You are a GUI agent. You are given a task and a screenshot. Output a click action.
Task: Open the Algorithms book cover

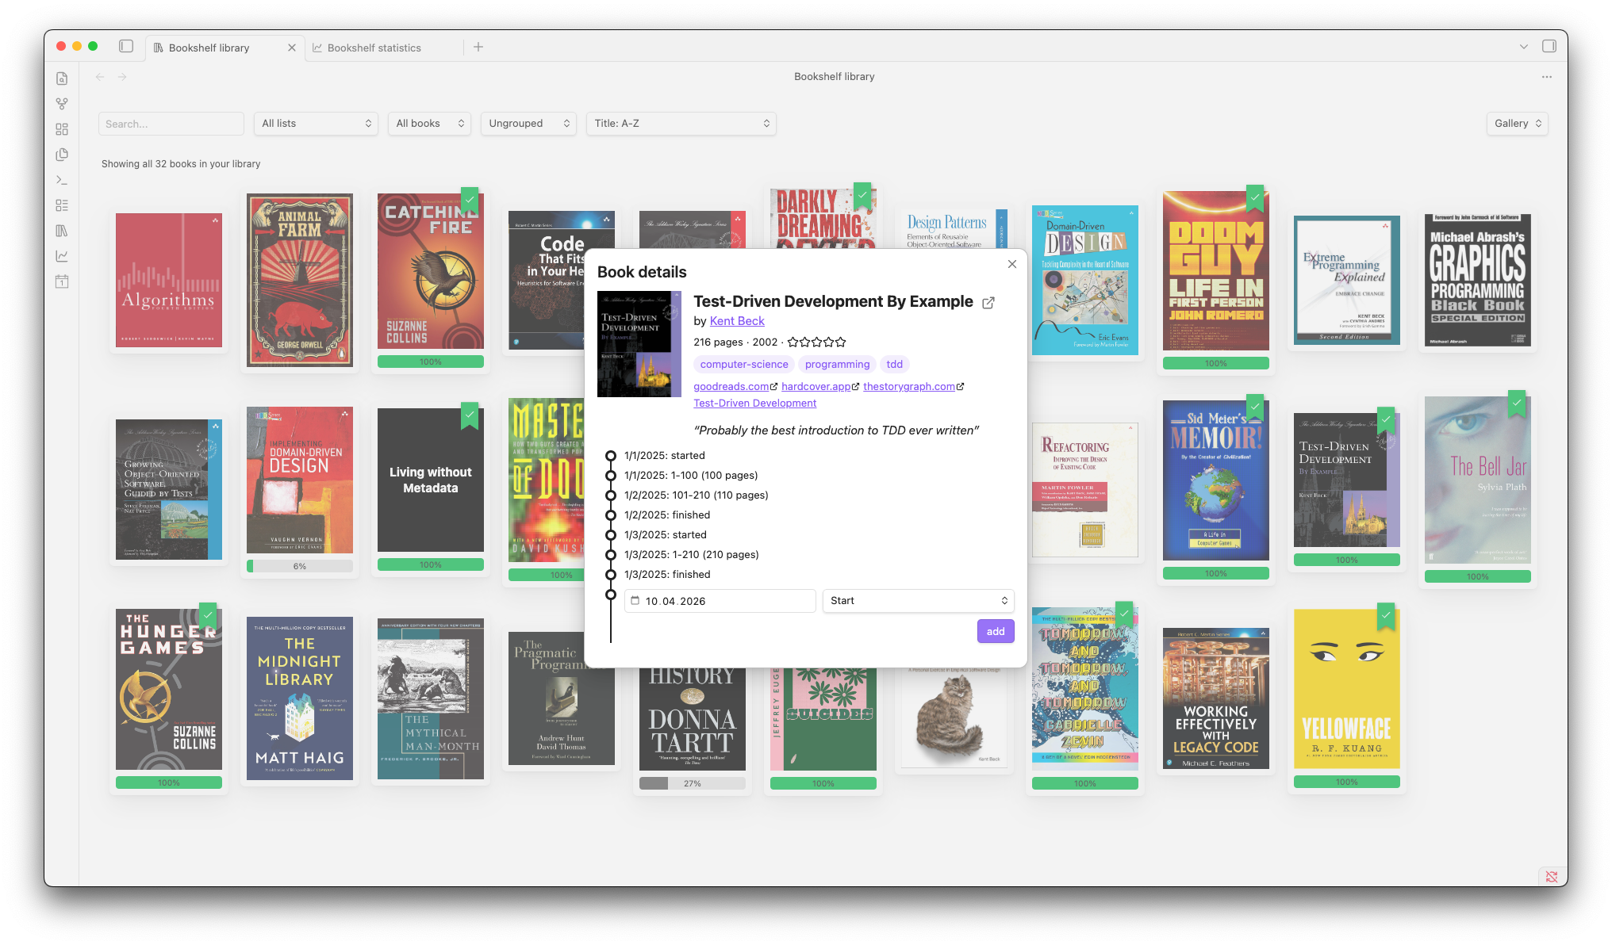pyautogui.click(x=169, y=280)
